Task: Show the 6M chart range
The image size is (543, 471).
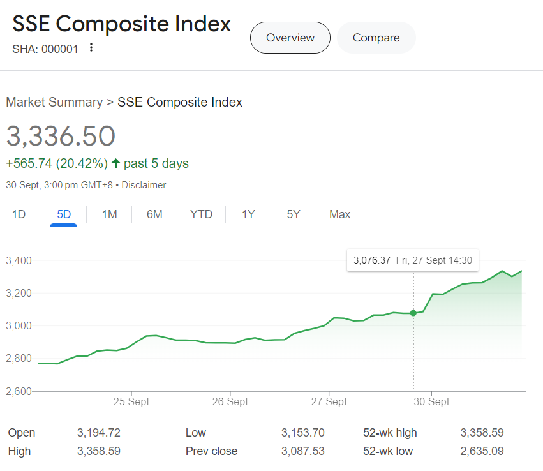Action: coord(154,214)
